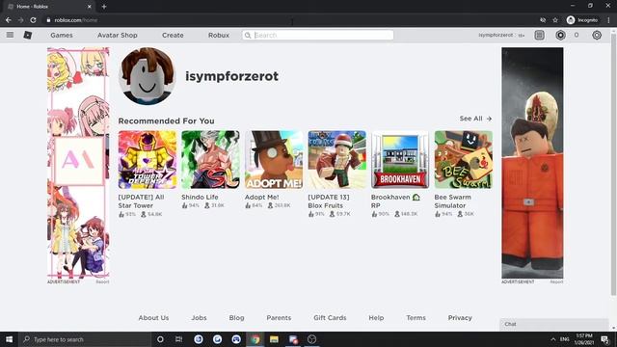Click Jobs footer link
This screenshot has height=347, width=617.
click(x=199, y=317)
